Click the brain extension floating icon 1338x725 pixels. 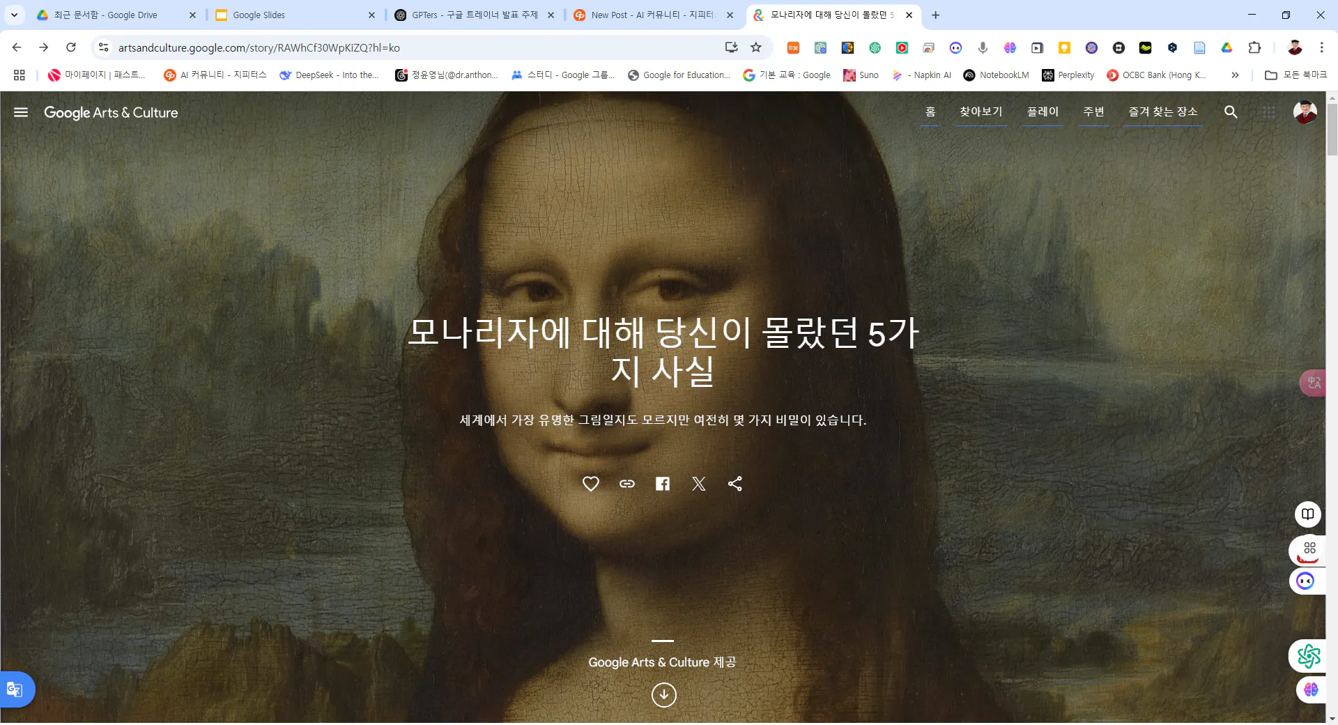(1311, 689)
